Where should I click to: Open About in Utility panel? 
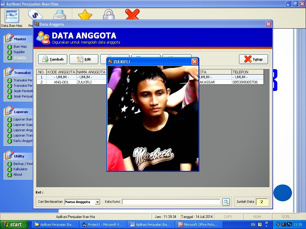pos(18,175)
